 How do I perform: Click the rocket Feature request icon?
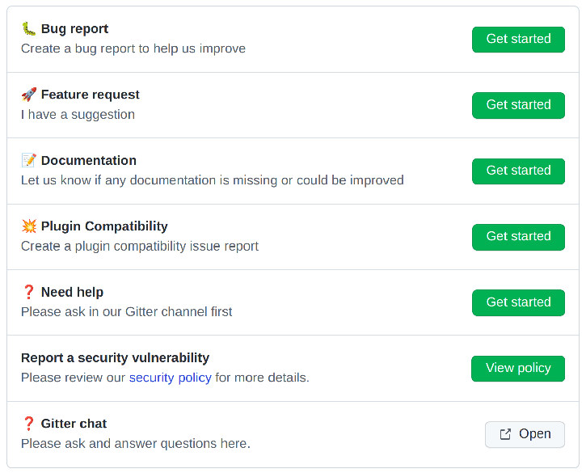click(x=29, y=95)
